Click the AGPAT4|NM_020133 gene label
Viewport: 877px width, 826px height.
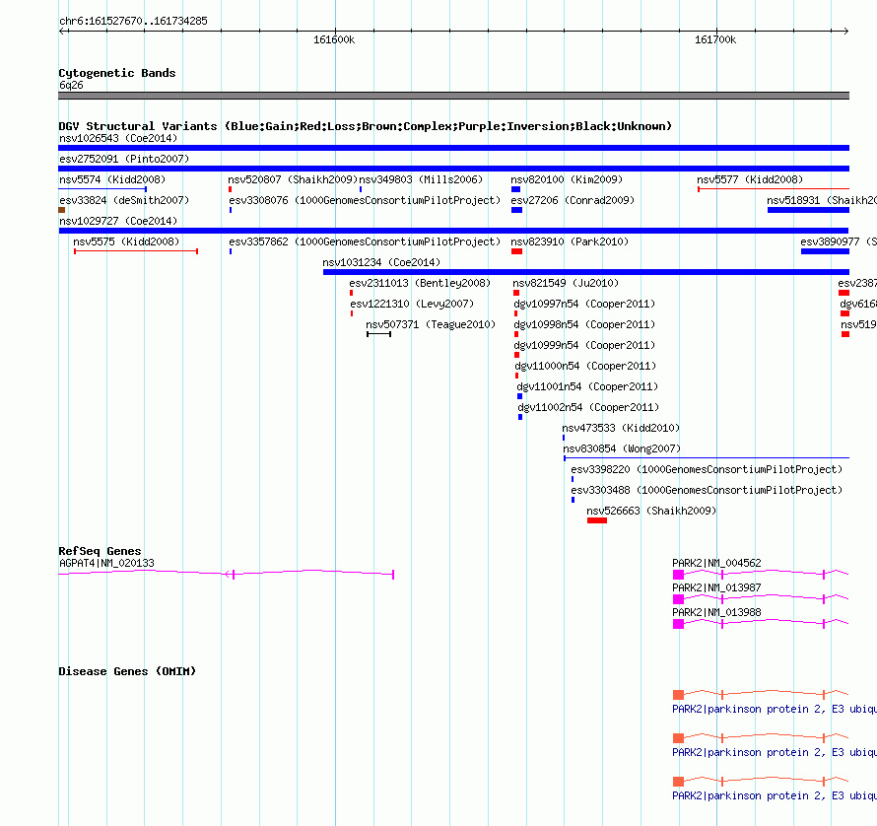point(106,563)
